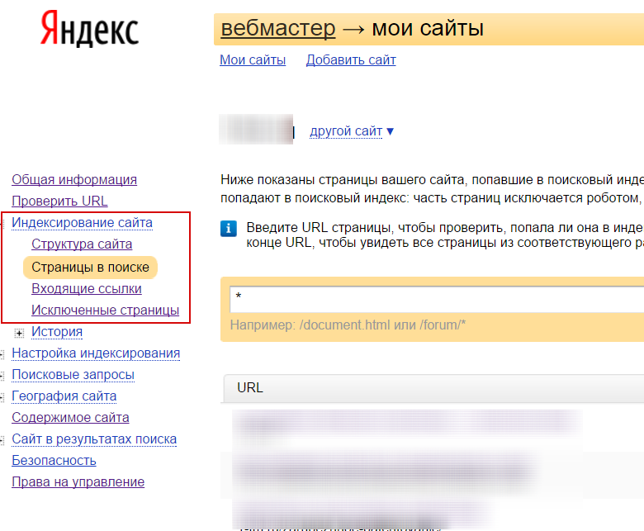Expand the История tree node
This screenshot has width=644, height=531.
click(20, 333)
